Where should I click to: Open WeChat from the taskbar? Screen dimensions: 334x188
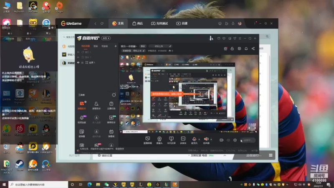click(106, 184)
